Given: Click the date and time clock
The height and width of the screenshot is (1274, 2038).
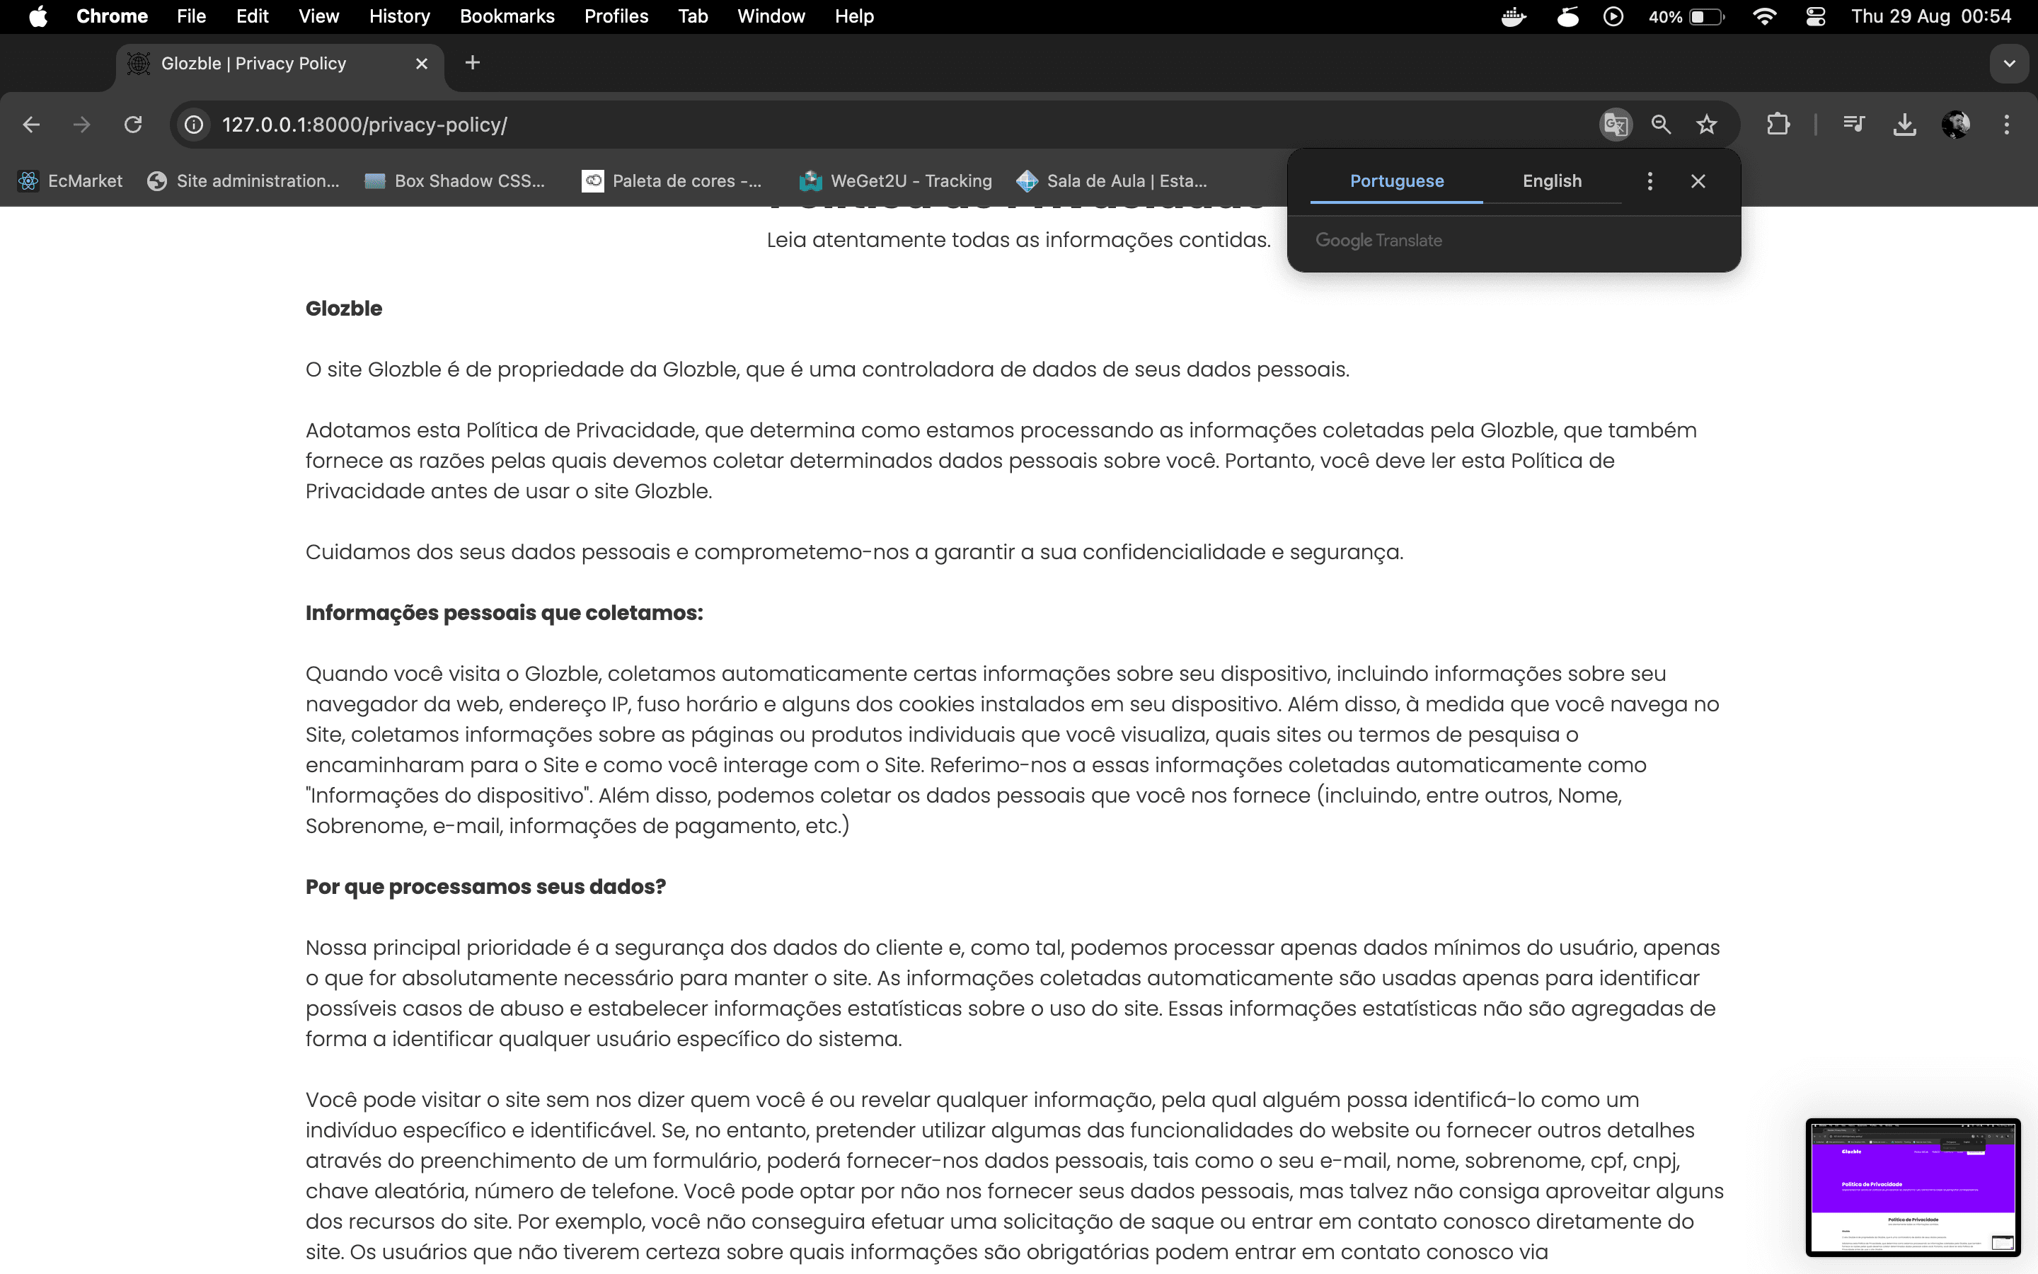Looking at the screenshot, I should (x=1931, y=16).
